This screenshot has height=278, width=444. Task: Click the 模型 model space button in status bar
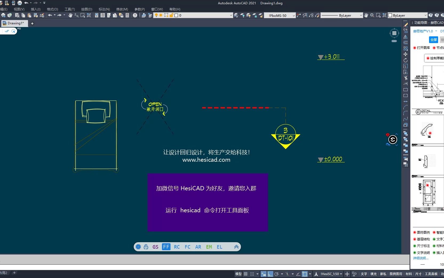tap(238, 274)
